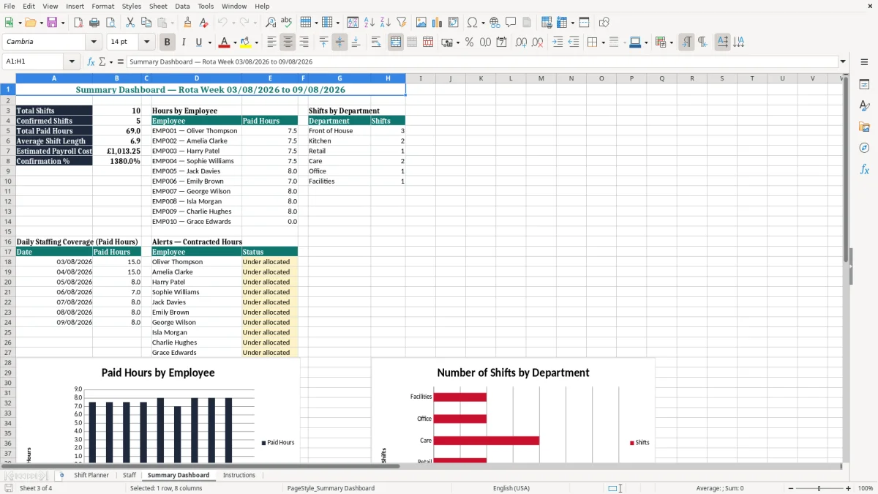
Task: Open sidebar Navigator panel
Action: [864, 148]
